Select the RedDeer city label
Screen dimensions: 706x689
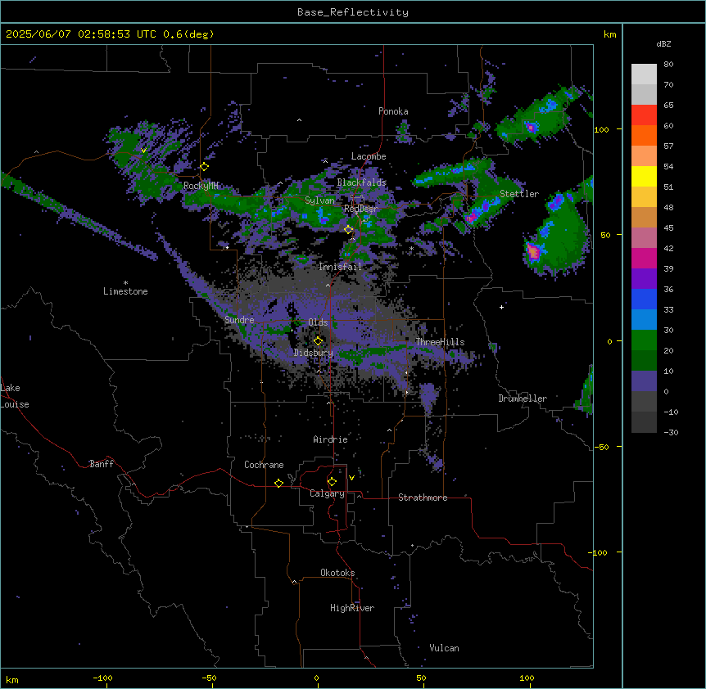click(360, 209)
